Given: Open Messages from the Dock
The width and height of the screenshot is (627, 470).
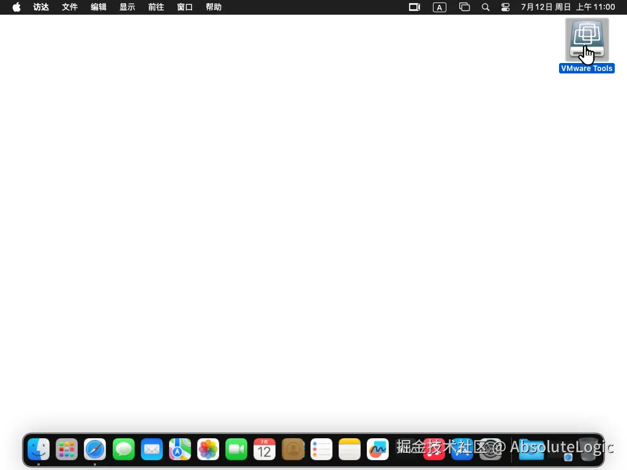Looking at the screenshot, I should click(124, 449).
